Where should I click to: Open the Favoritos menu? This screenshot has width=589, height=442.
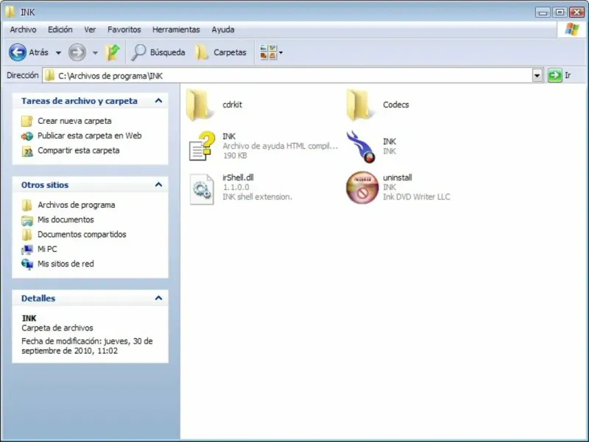coord(124,29)
